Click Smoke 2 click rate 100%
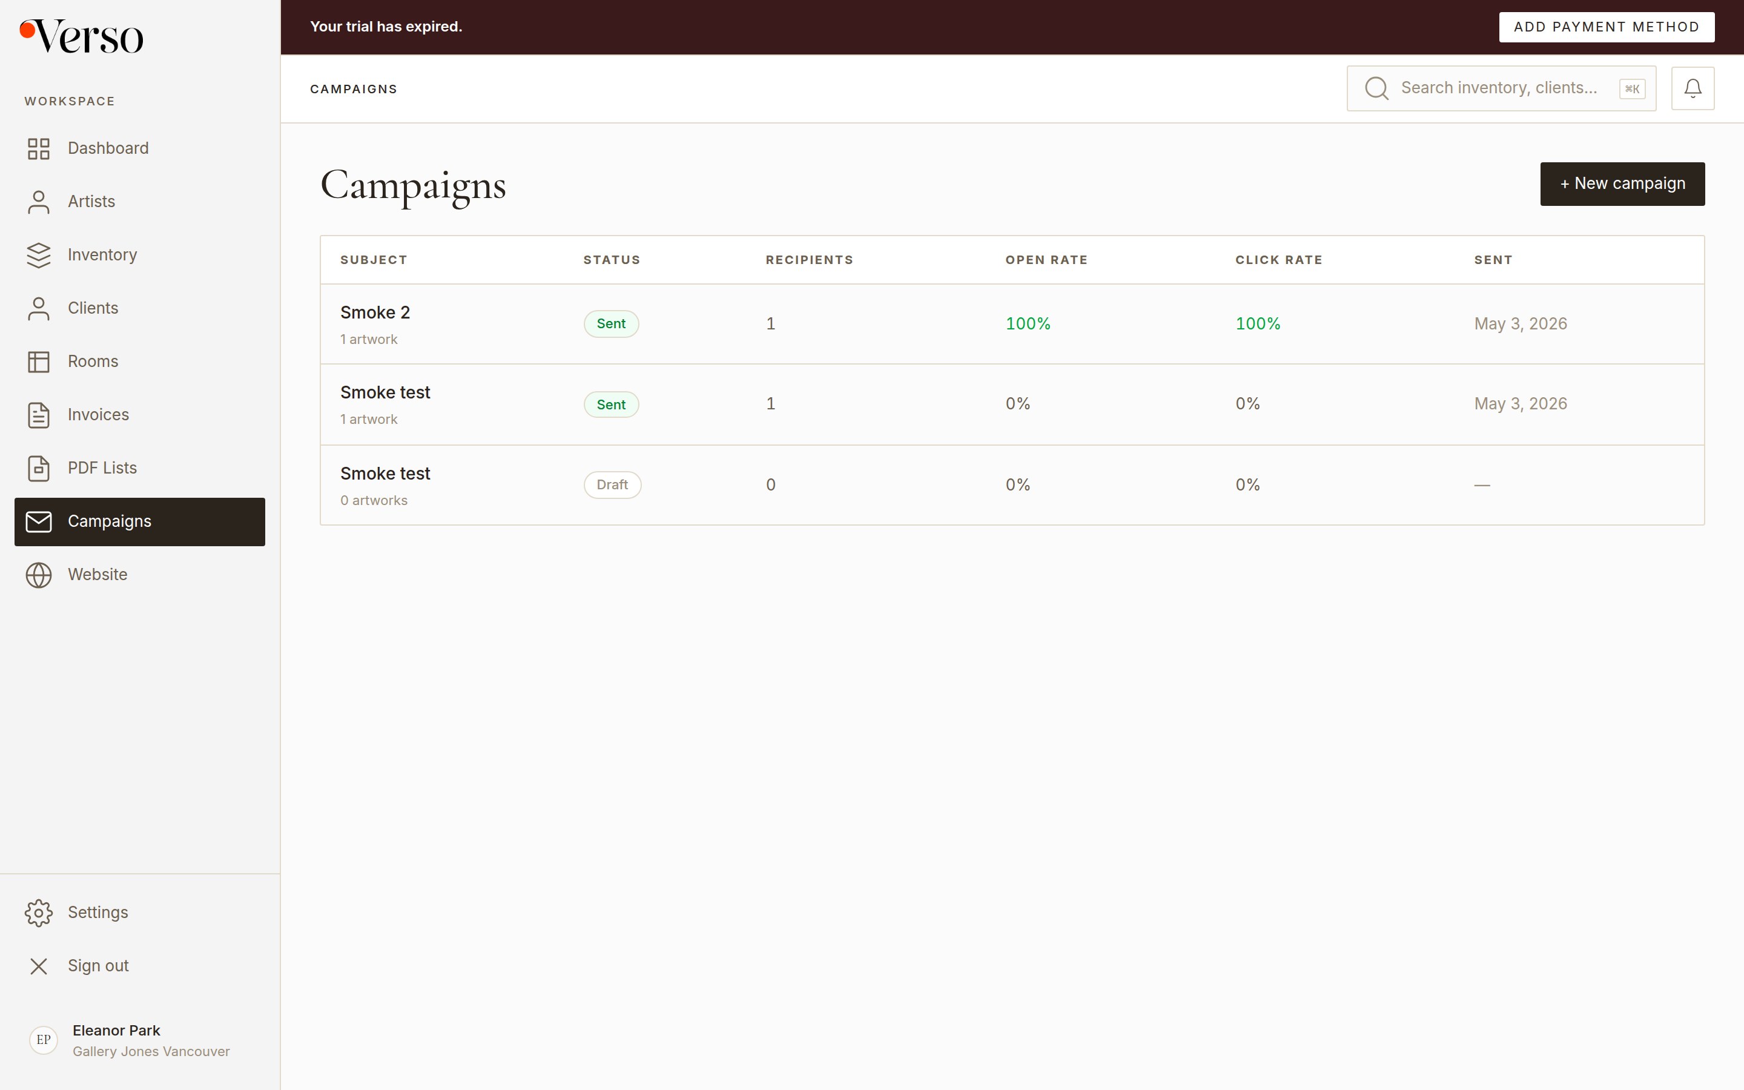 1258,325
